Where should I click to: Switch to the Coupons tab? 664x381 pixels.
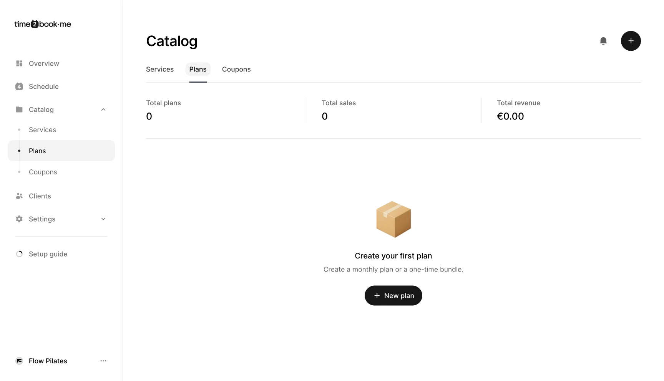click(x=236, y=70)
